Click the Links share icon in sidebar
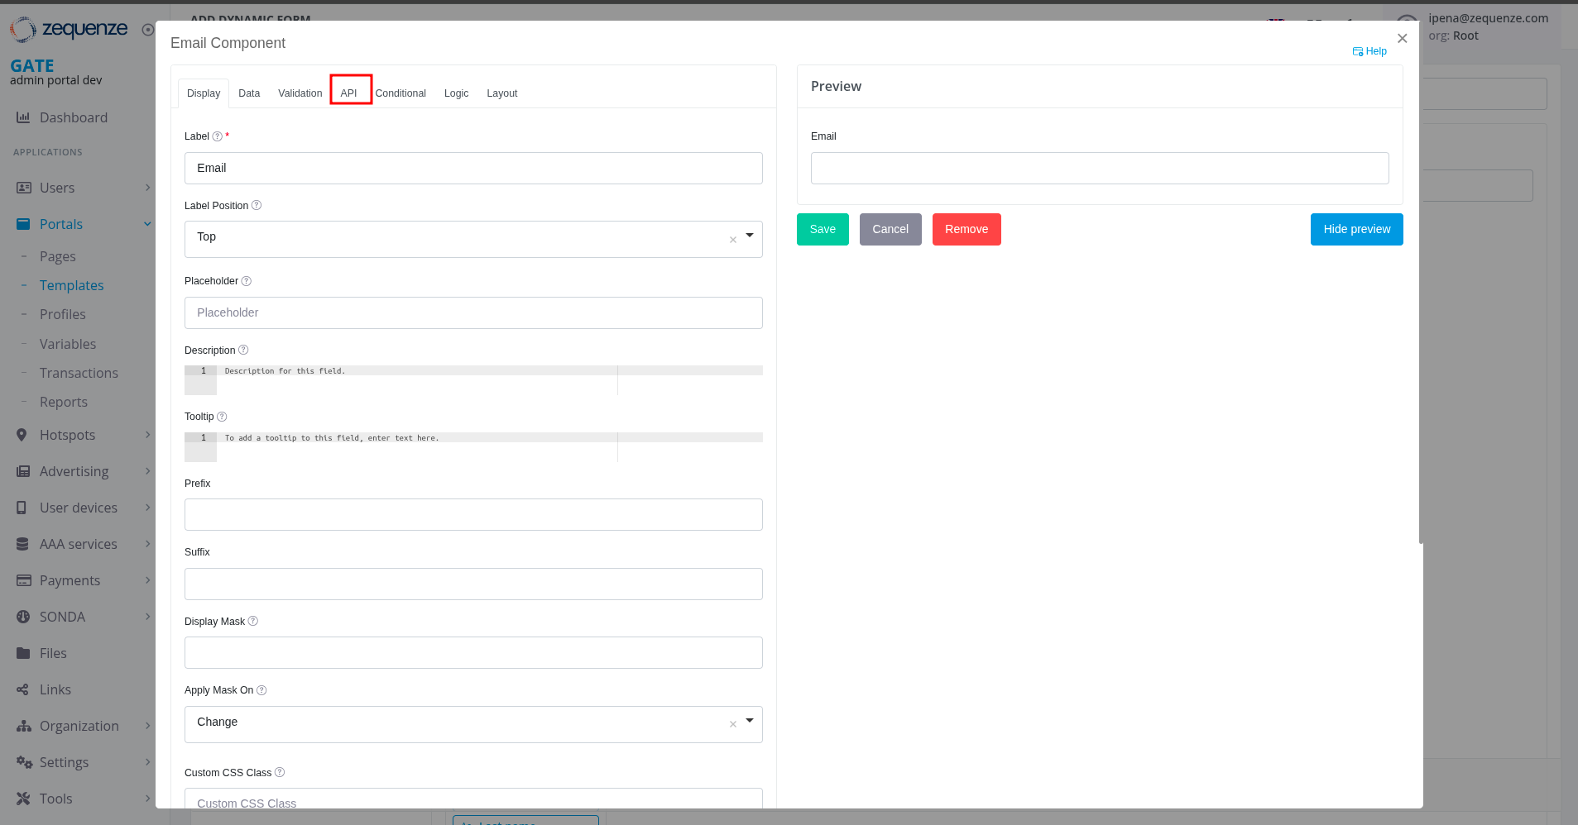Screen dimensions: 1578x825 coord(23,689)
